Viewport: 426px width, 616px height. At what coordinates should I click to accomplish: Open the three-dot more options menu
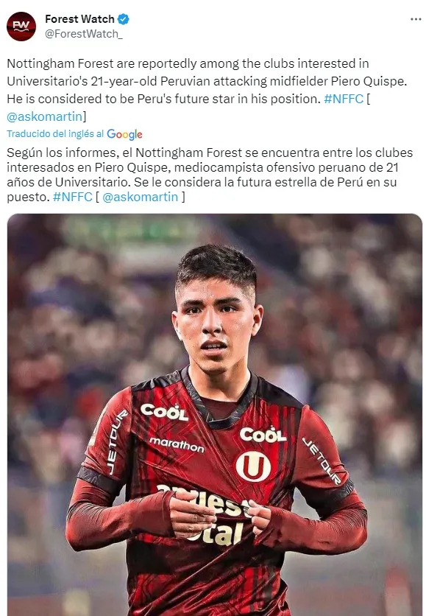point(416,19)
